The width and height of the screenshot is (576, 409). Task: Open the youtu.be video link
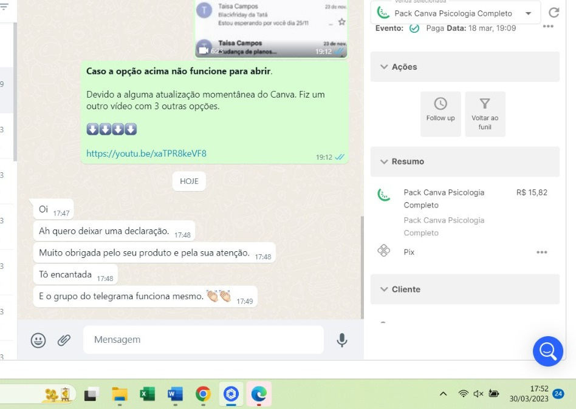tap(146, 154)
